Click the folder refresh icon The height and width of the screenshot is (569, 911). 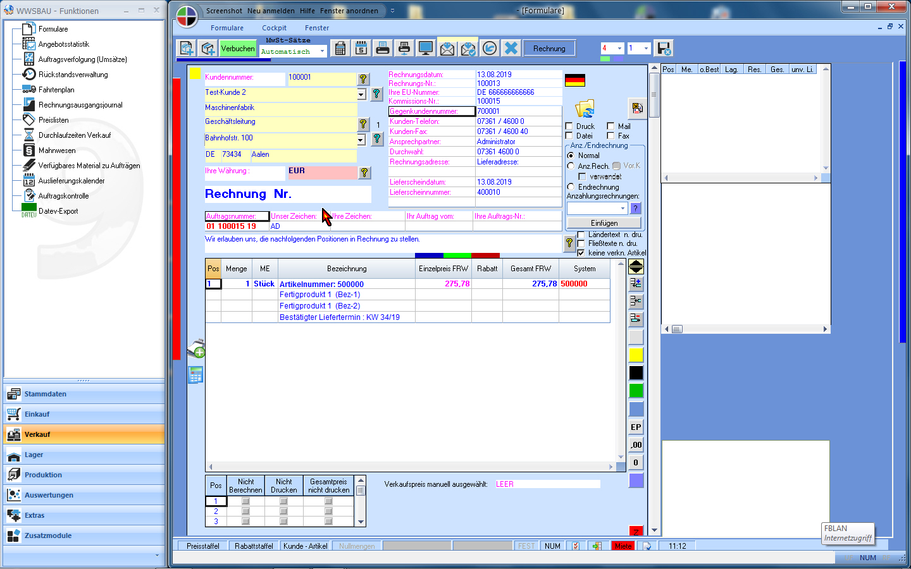[x=585, y=108]
